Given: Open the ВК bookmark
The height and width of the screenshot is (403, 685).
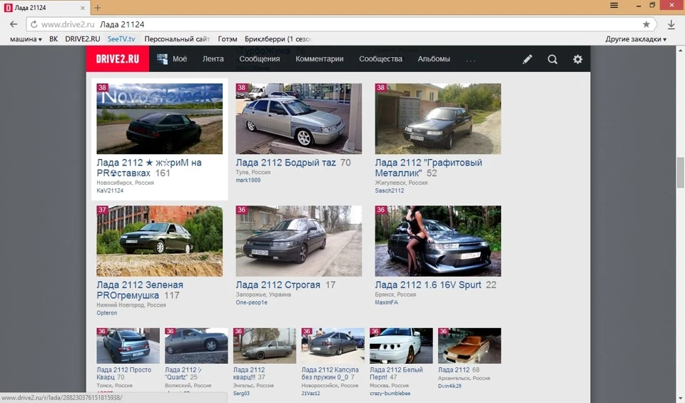Looking at the screenshot, I should click(x=54, y=39).
